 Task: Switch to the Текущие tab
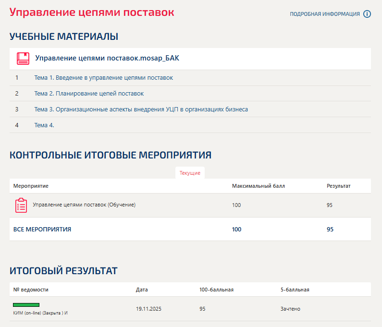tap(190, 173)
